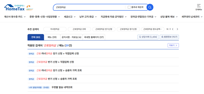Click the beach umbrella banner icon
The image size is (204, 94).
click(x=30, y=8)
